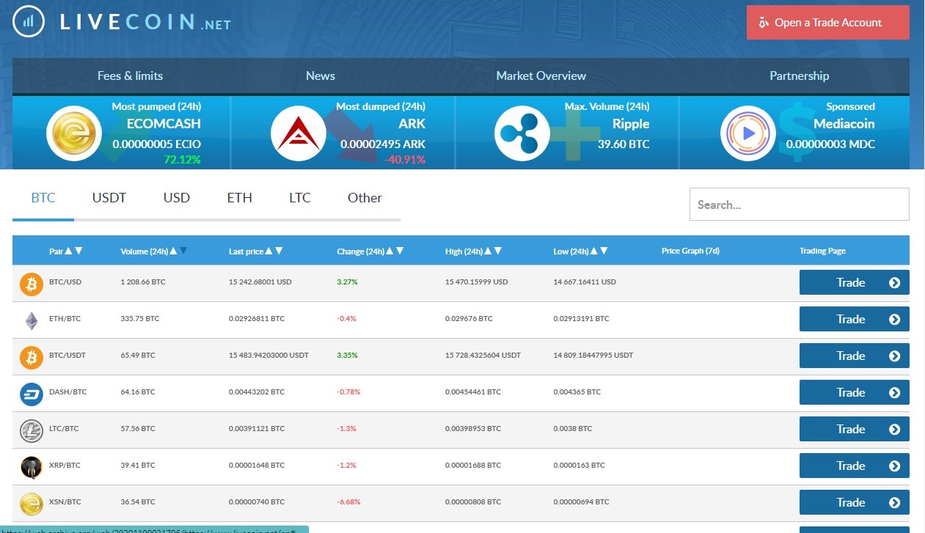Click Open a Trade Account button

click(828, 23)
